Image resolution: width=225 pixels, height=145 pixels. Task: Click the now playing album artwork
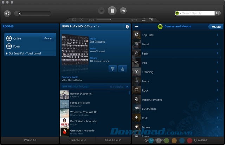point(75,50)
